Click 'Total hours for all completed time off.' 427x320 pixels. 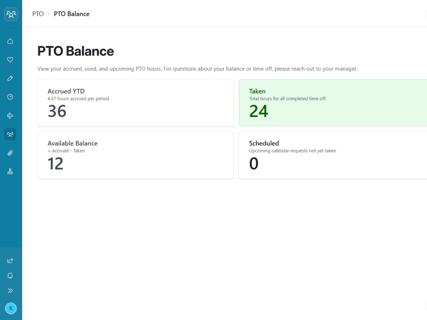[287, 99]
